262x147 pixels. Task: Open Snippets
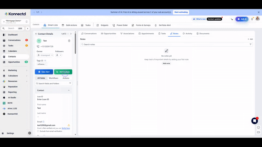tap(103, 25)
